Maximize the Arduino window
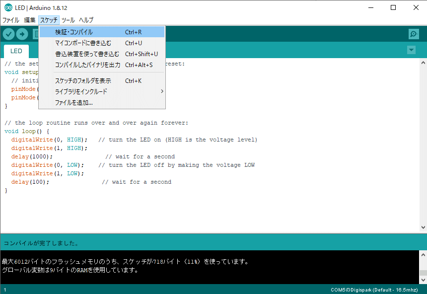 click(x=393, y=7)
